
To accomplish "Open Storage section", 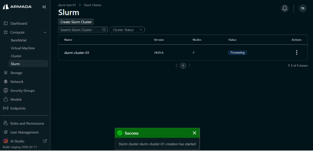I will click(x=16, y=73).
